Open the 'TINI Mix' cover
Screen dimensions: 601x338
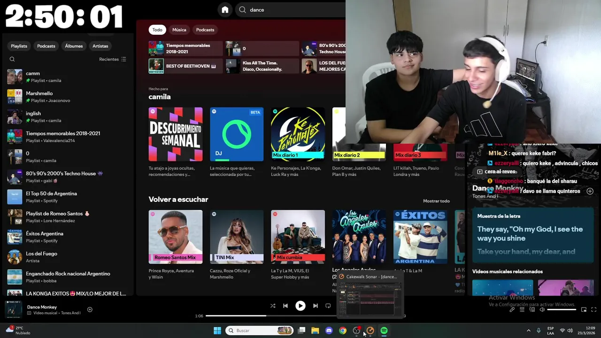pyautogui.click(x=237, y=237)
